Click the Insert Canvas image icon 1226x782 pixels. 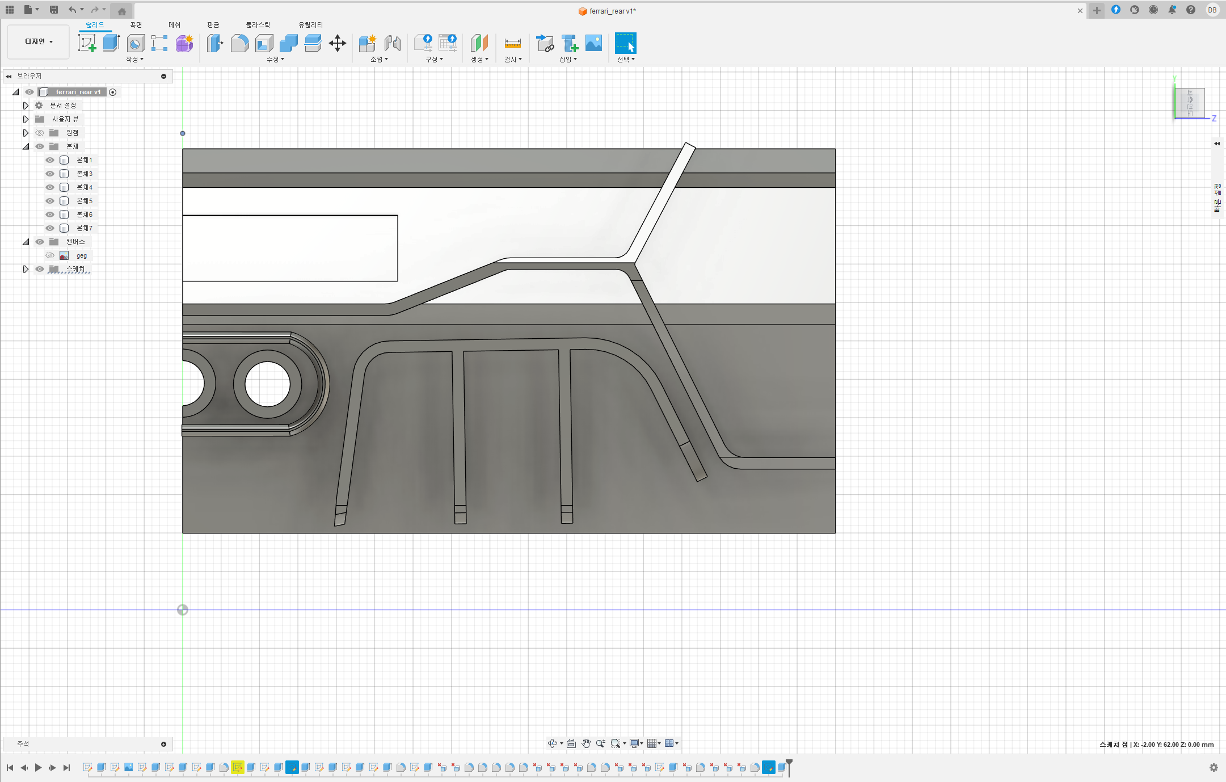(x=593, y=43)
